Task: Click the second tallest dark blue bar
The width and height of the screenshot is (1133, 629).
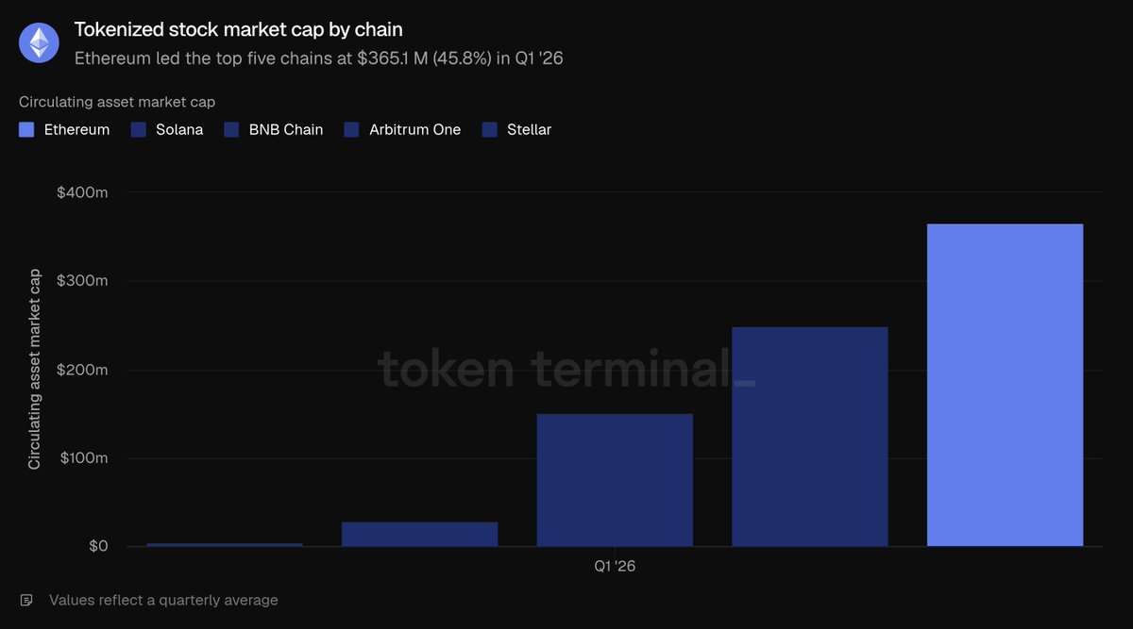Action: 810,437
